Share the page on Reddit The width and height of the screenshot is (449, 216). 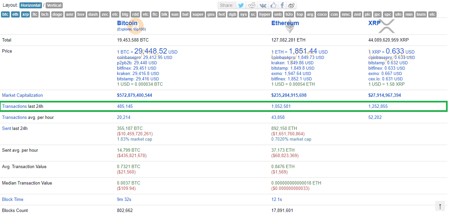click(251, 5)
